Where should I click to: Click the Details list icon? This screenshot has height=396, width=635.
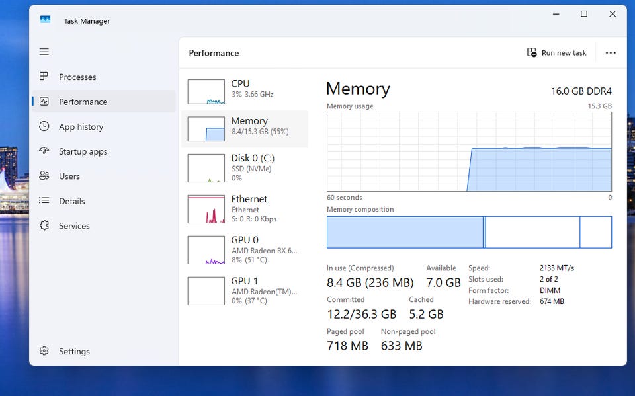point(44,200)
